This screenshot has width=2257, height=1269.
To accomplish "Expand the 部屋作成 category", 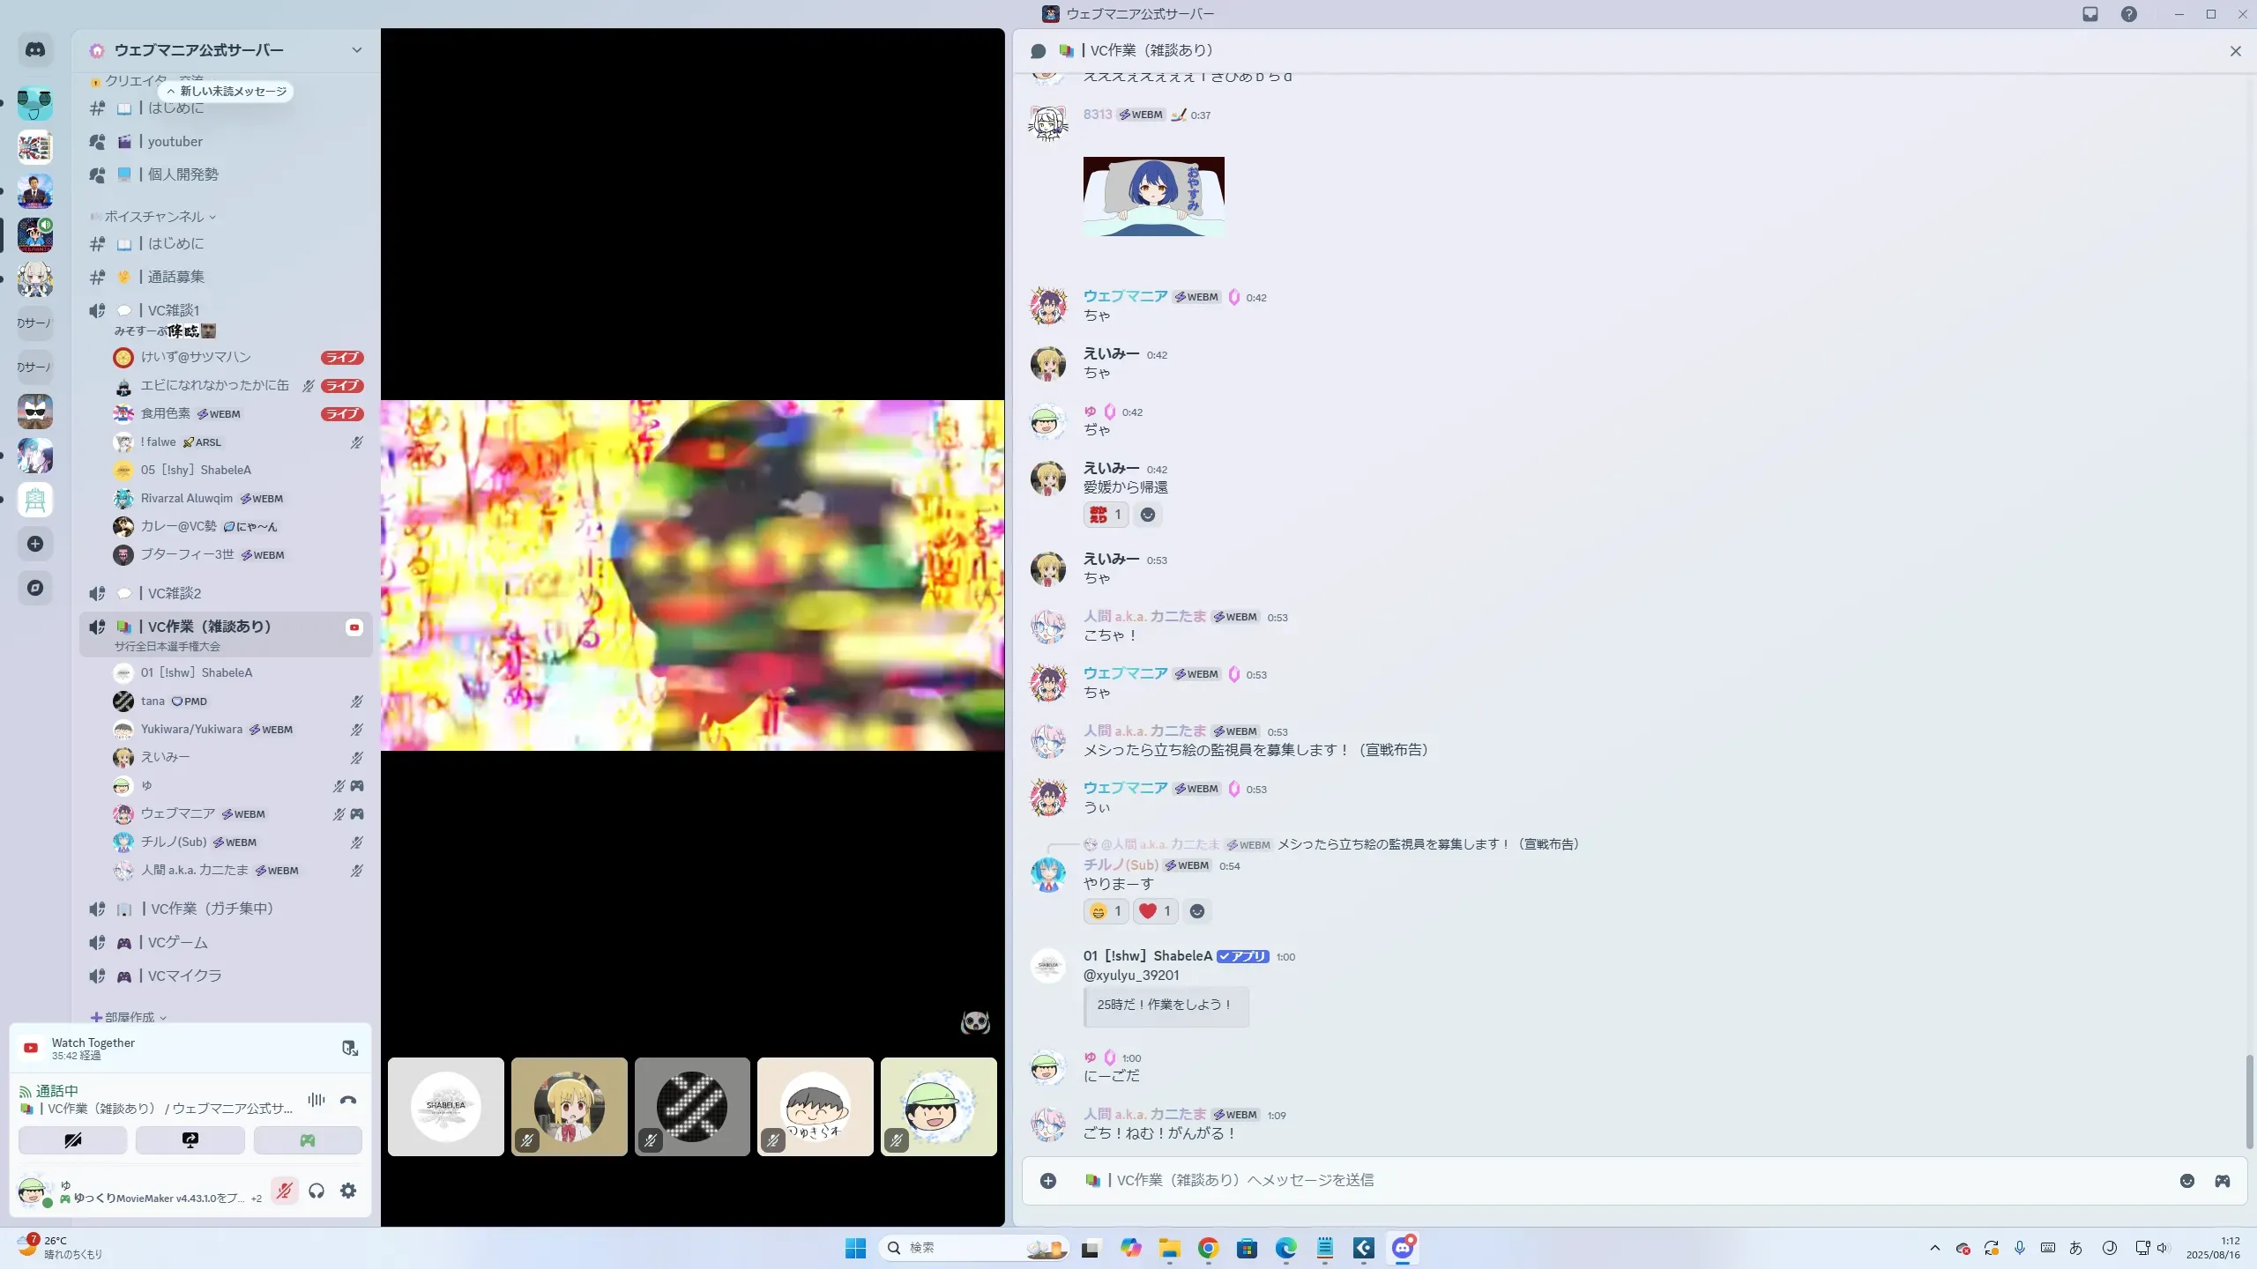I will pos(129,1017).
